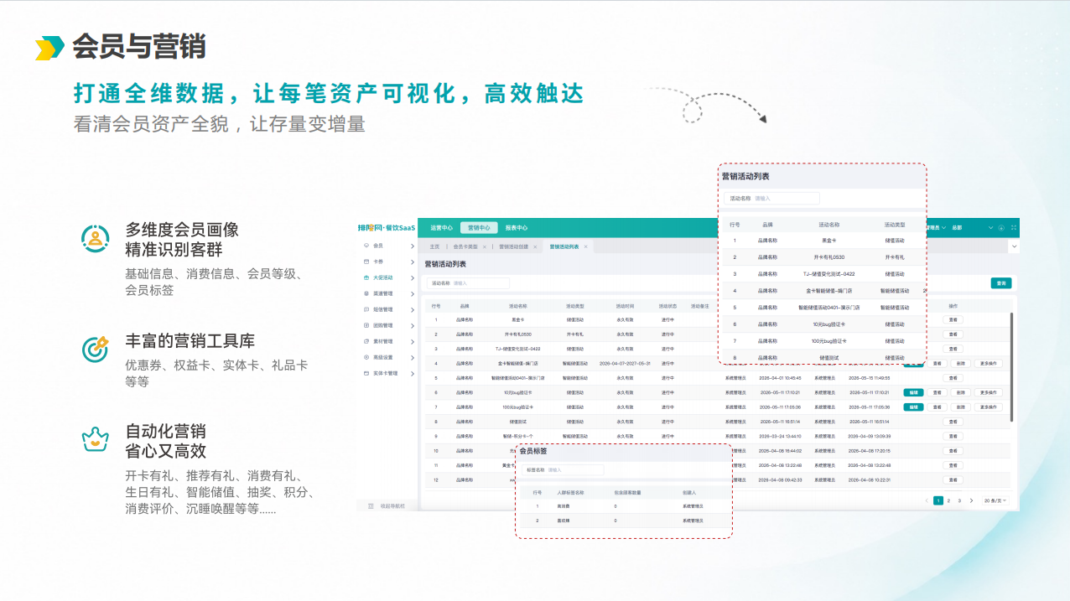Image resolution: width=1070 pixels, height=601 pixels.
Task: Switch to 运营中心 top menu
Action: coord(441,228)
